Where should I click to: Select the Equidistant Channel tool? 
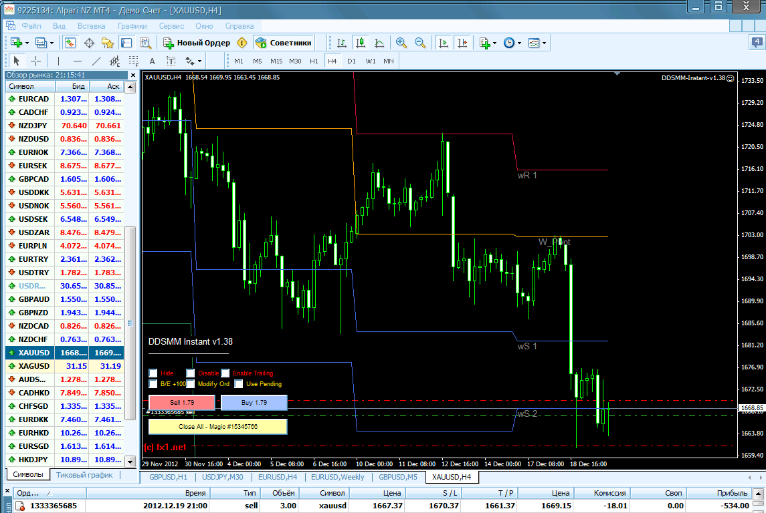(x=114, y=61)
